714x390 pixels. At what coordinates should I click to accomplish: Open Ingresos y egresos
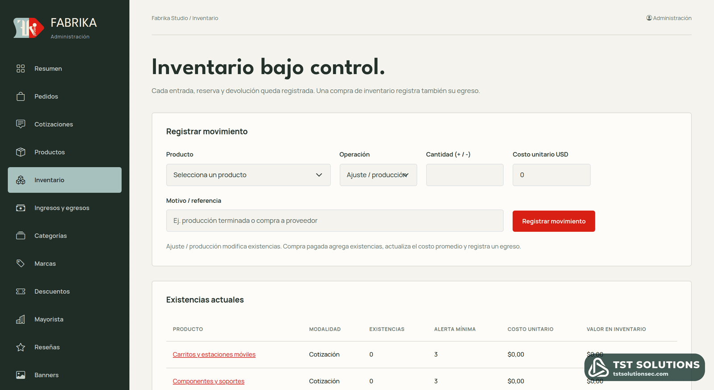pyautogui.click(x=65, y=208)
